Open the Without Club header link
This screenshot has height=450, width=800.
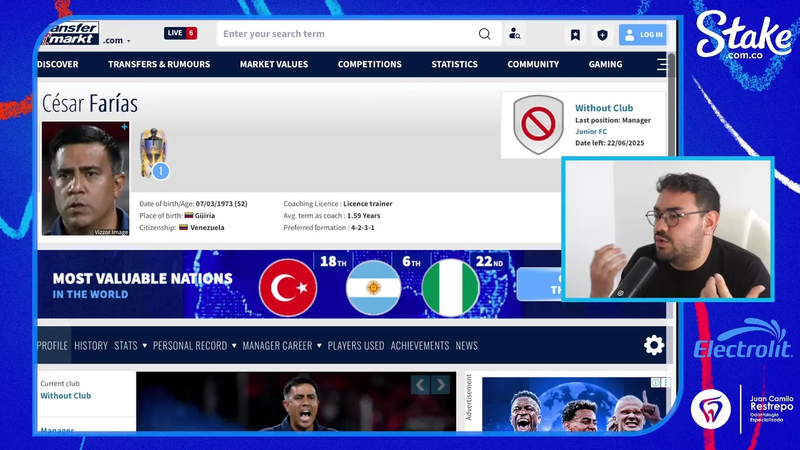pos(604,108)
